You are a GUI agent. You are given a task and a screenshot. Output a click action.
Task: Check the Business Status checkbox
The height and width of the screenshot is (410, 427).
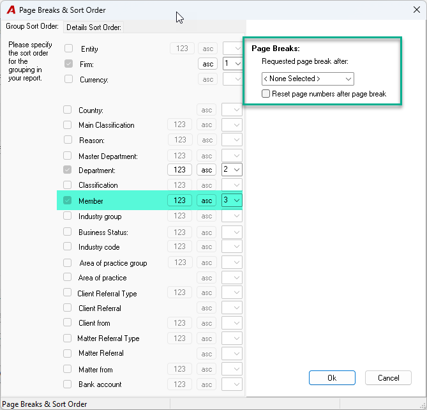67,232
